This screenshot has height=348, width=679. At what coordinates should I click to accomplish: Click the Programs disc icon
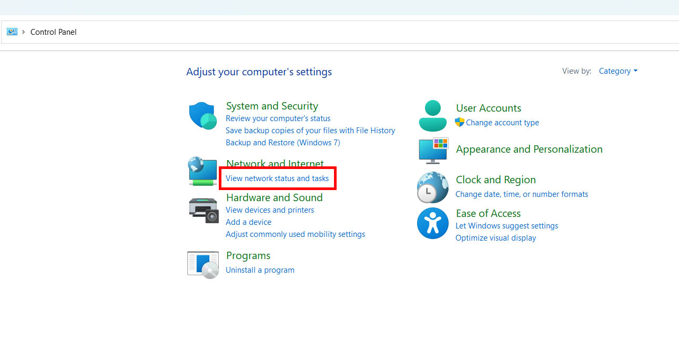pyautogui.click(x=203, y=265)
